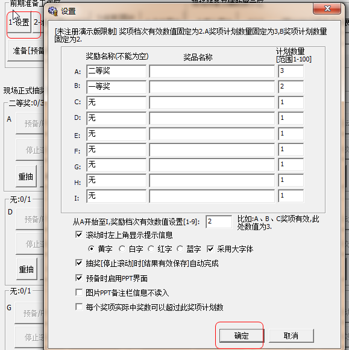Click the 设置 dialog title gear icon
The height and width of the screenshot is (350, 349).
tap(53, 11)
